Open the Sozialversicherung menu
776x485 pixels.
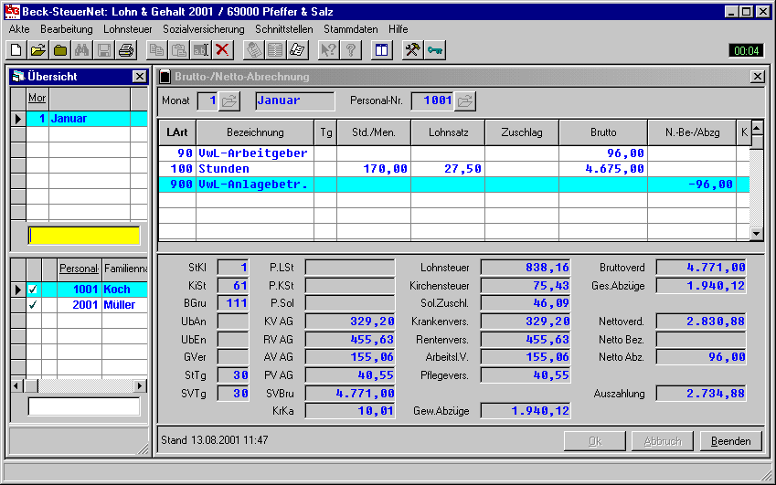pyautogui.click(x=204, y=29)
